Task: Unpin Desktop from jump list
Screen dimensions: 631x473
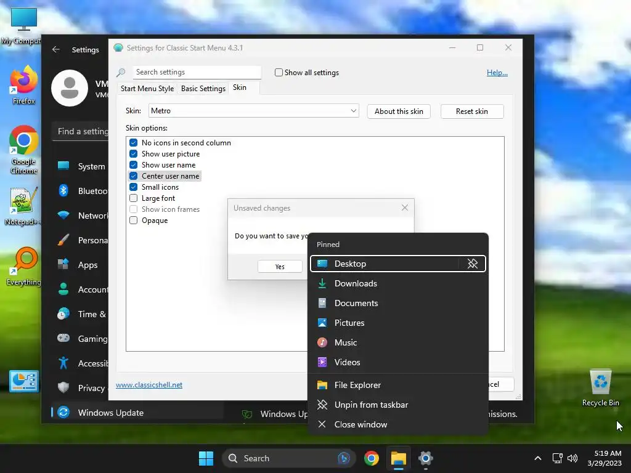Action: [473, 264]
